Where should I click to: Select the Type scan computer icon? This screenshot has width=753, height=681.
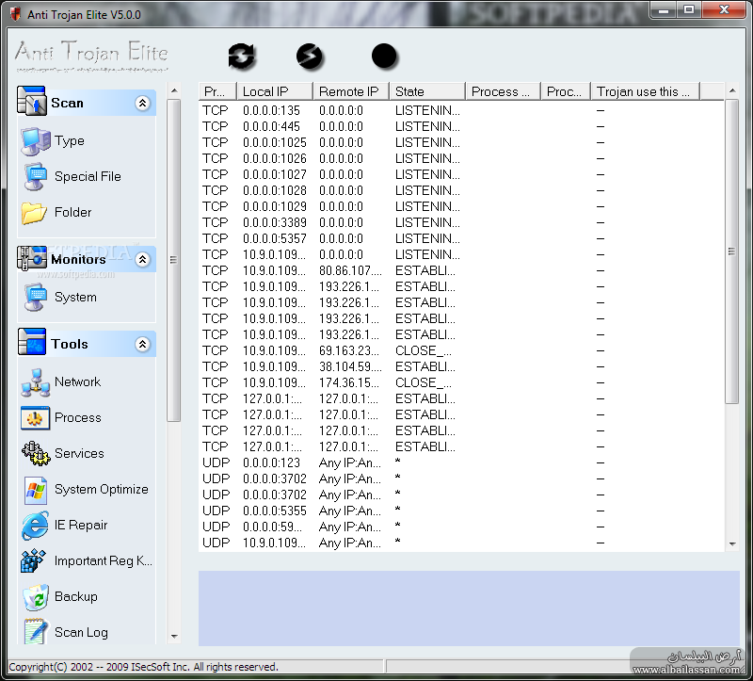pos(35,141)
